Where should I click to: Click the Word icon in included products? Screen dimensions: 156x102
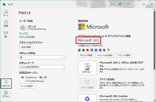79,50
